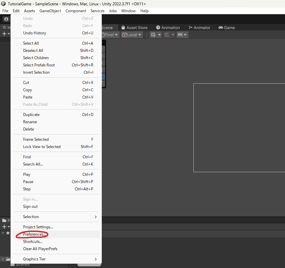Toggle the grid-and-magnet snap icon
The width and height of the screenshot is (285, 268).
tap(167, 35)
